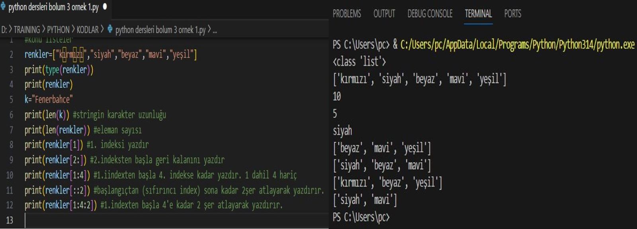The width and height of the screenshot is (637, 229).
Task: Open the OUTPUT panel tab
Action: coord(384,14)
